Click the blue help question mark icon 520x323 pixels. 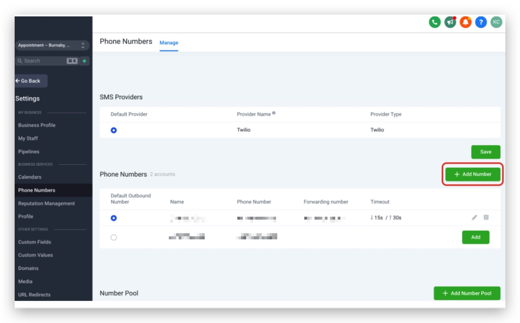click(x=481, y=22)
